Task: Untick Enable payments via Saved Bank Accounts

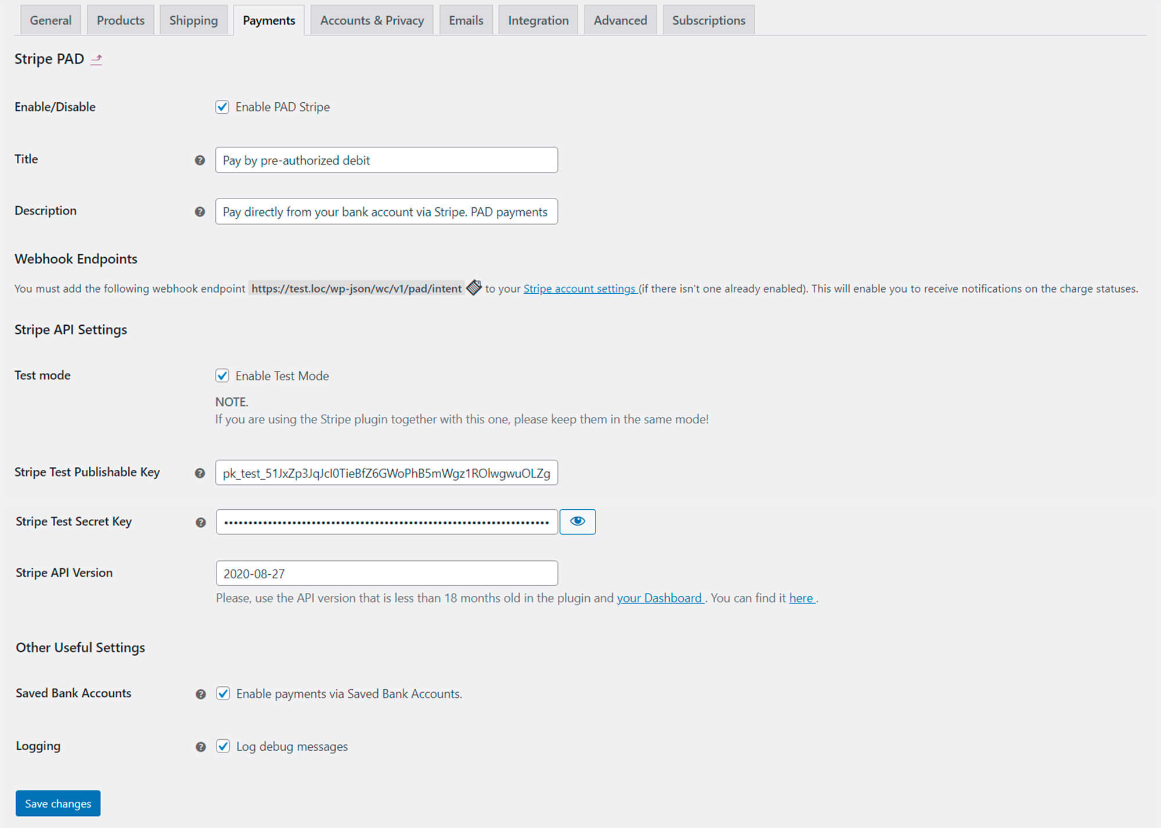Action: pos(223,693)
